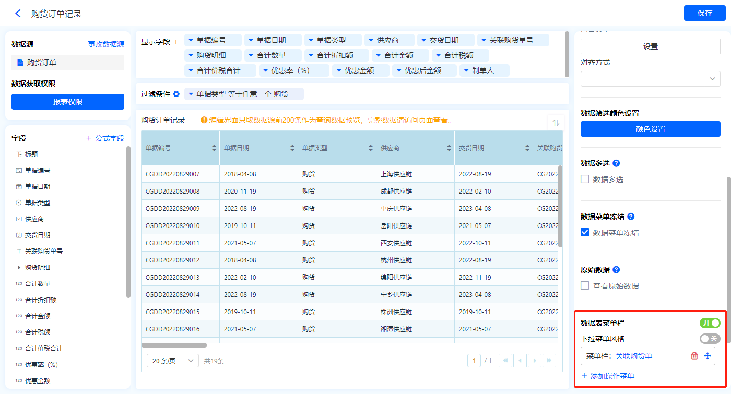731x394 pixels.
Task: Enable the 数据多选 checkbox
Action: [x=585, y=180]
